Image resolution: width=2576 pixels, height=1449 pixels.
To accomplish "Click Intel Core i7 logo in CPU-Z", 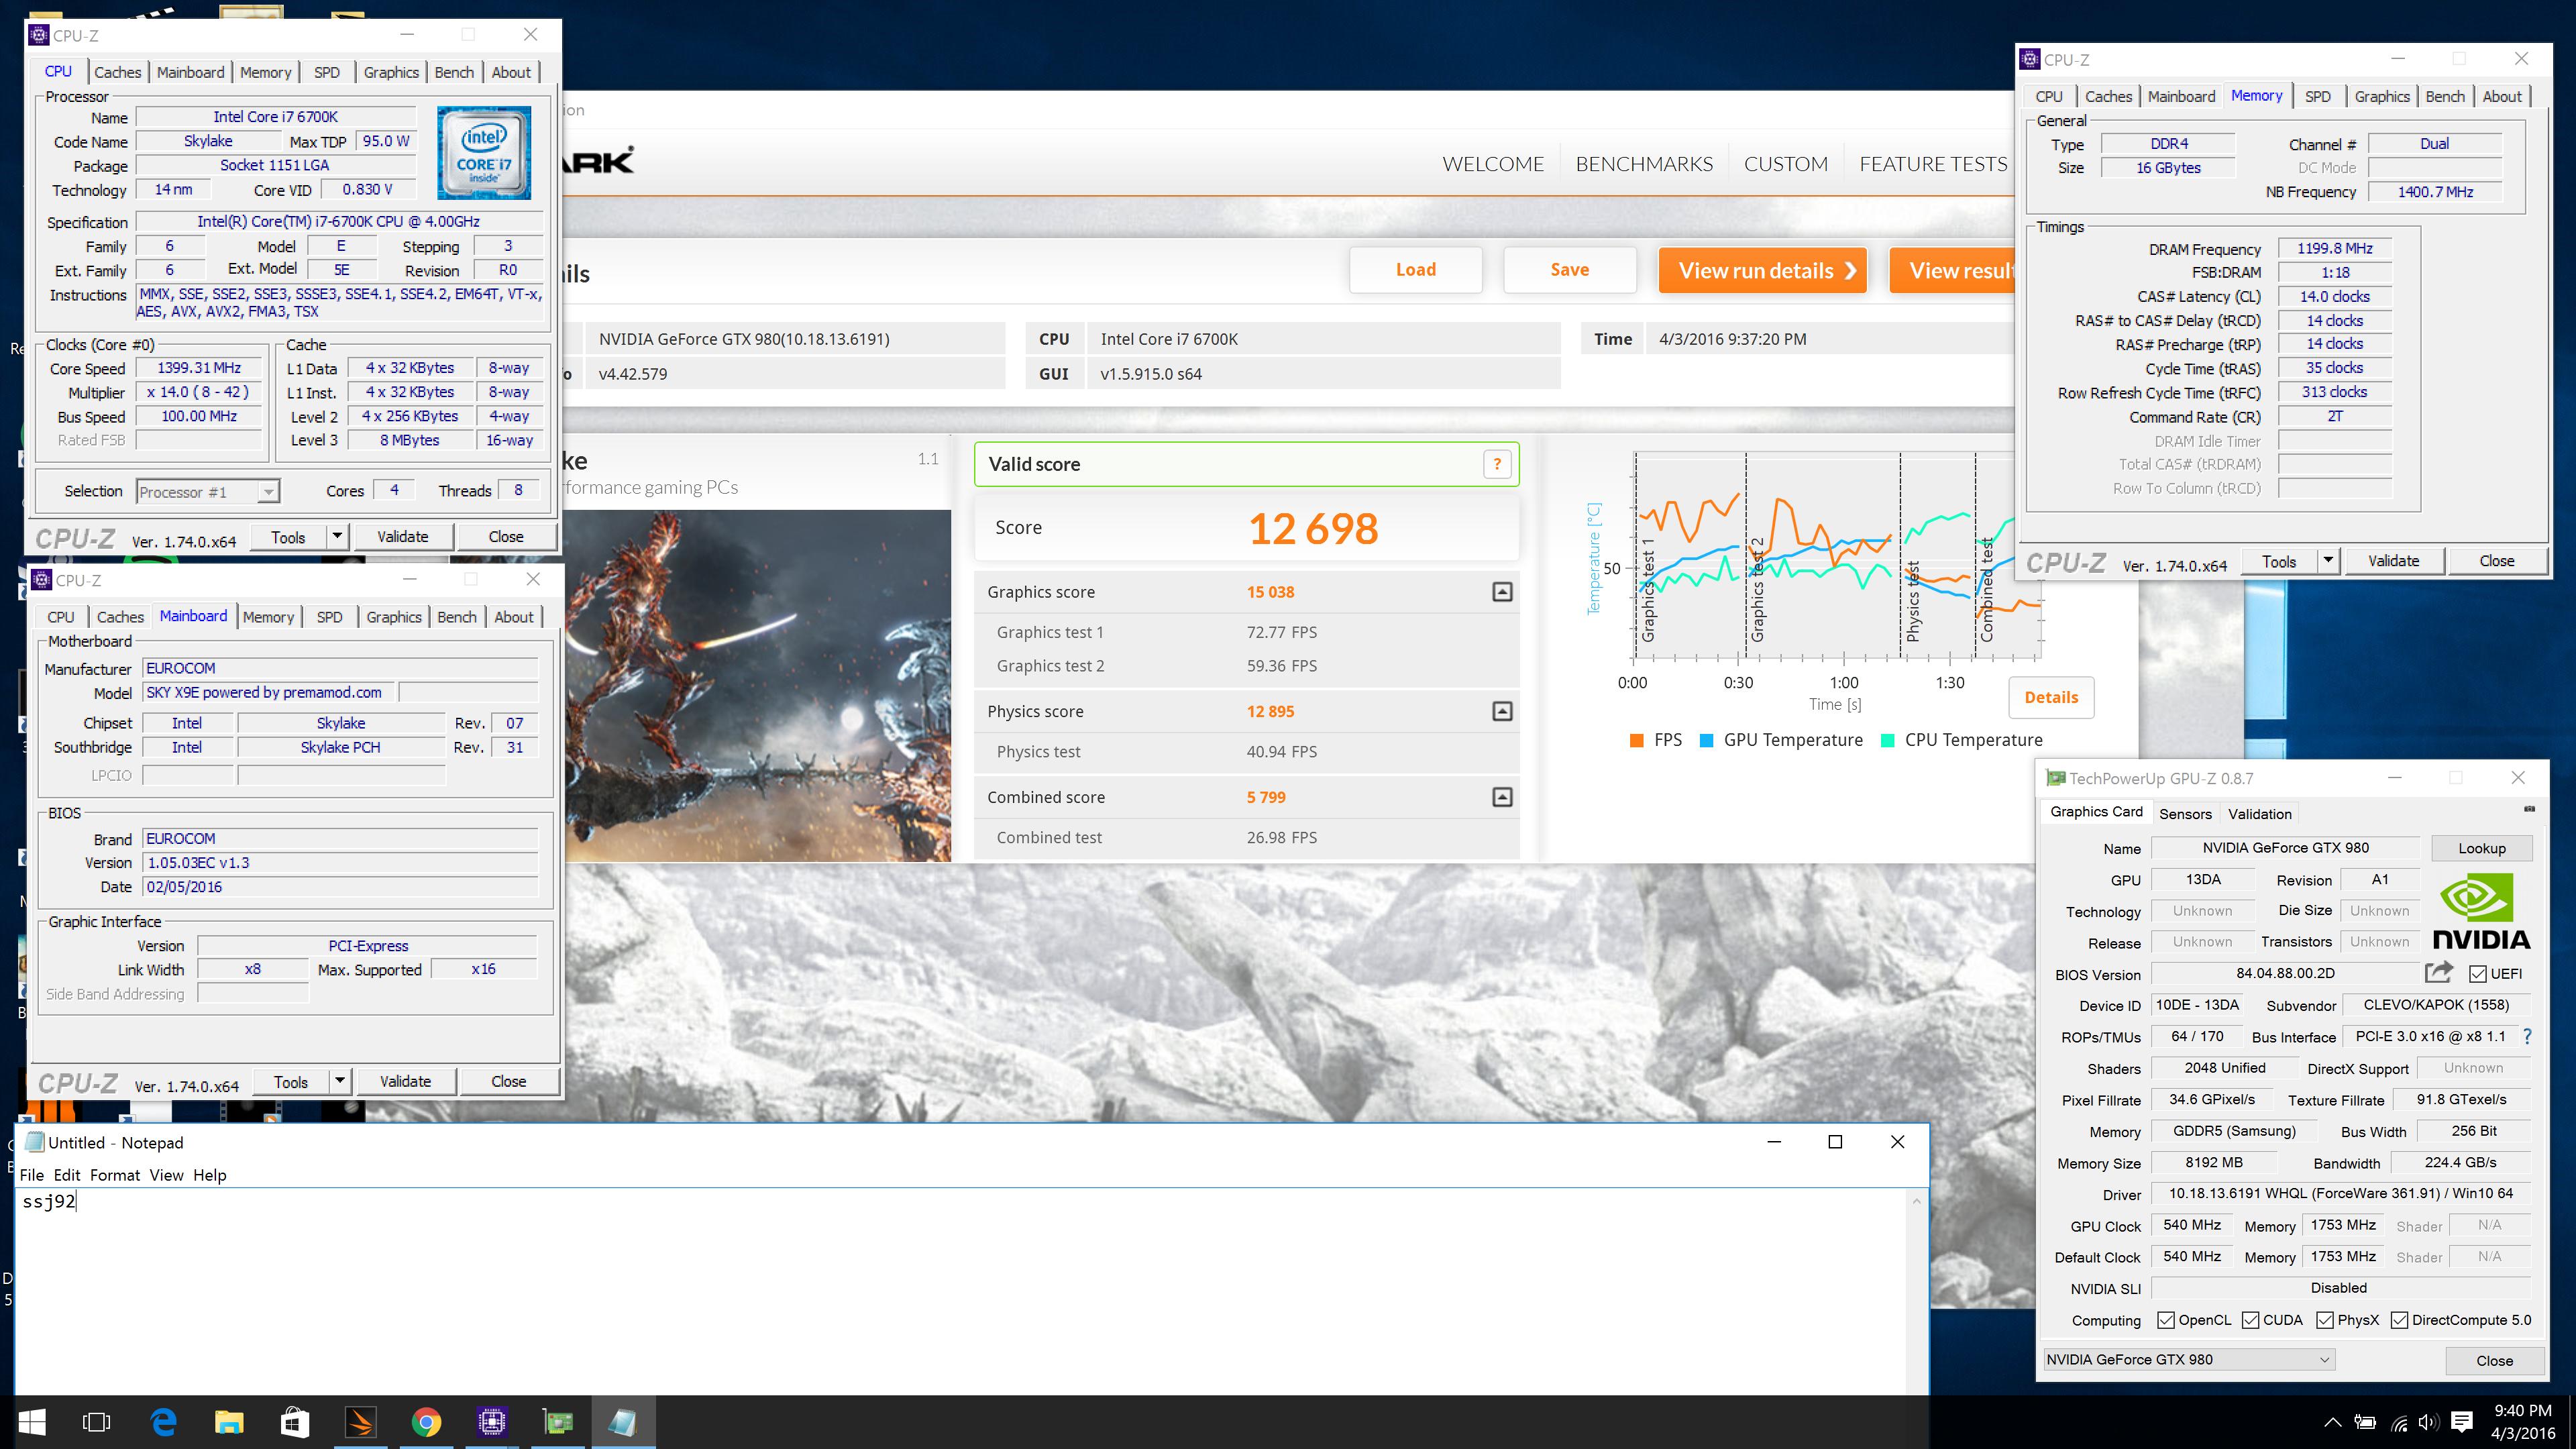I will pyautogui.click(x=484, y=152).
